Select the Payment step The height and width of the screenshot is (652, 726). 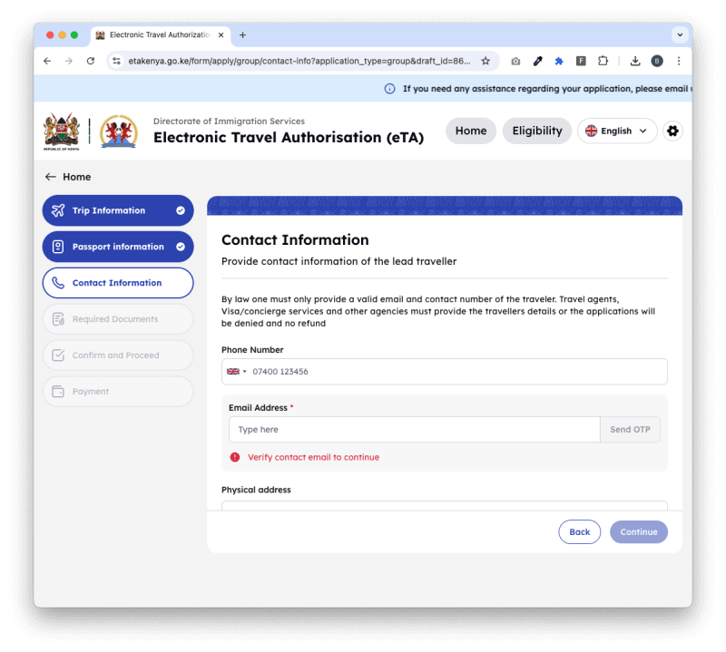[x=118, y=392]
